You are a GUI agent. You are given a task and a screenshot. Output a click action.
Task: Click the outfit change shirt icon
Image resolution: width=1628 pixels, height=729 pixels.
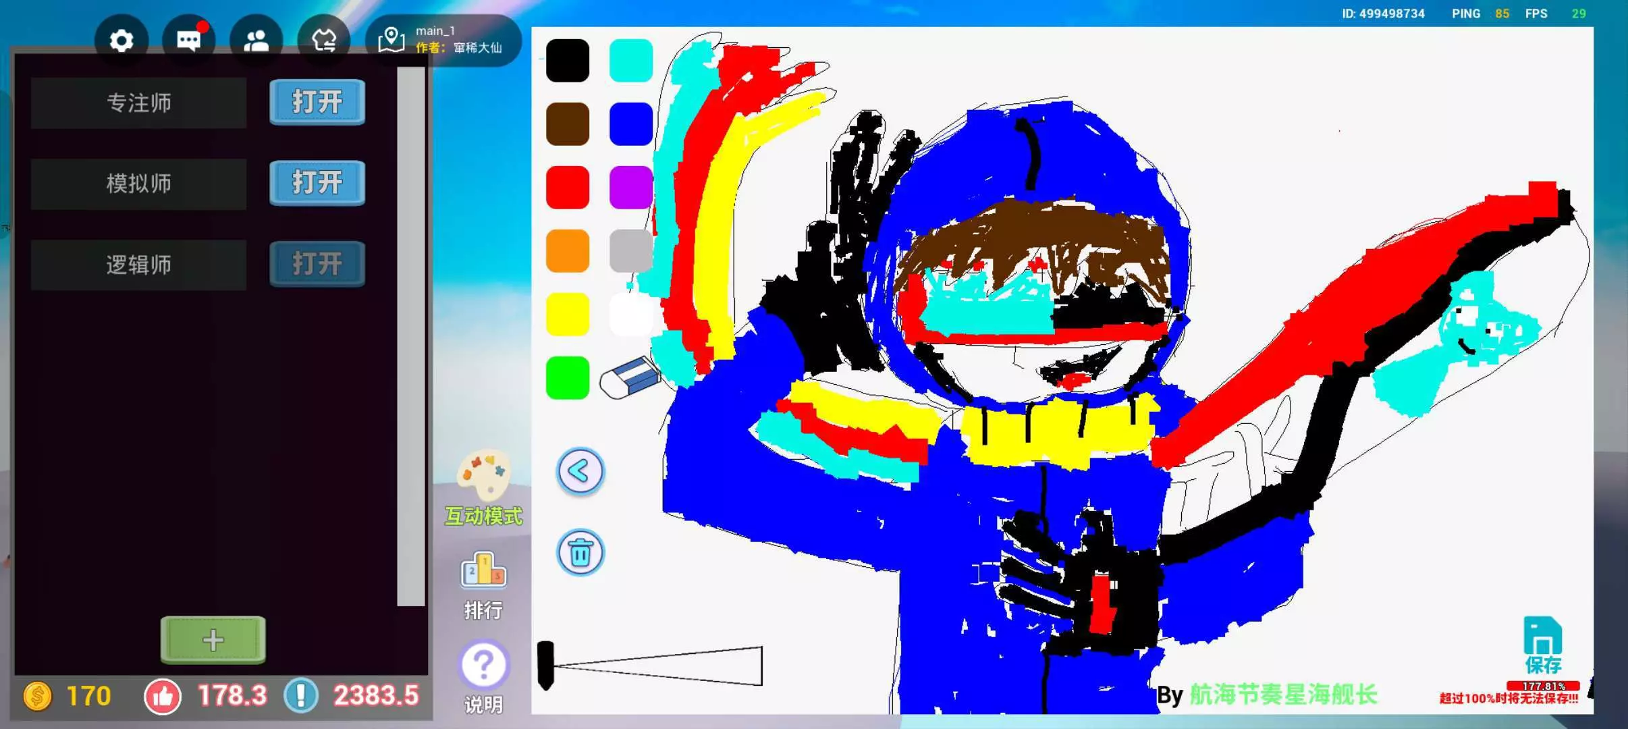(323, 41)
